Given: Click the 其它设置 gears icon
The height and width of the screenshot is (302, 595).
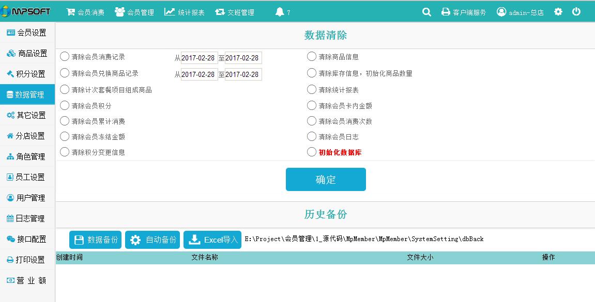Looking at the screenshot, I should pyautogui.click(x=11, y=115).
